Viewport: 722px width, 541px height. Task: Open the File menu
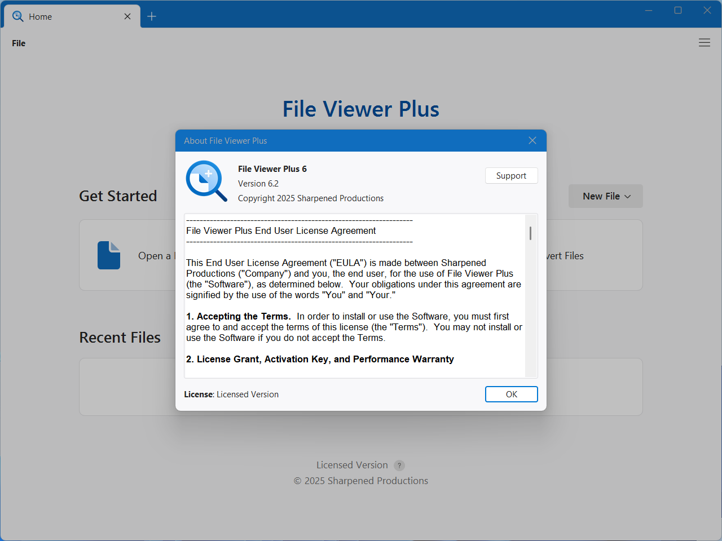(x=19, y=43)
